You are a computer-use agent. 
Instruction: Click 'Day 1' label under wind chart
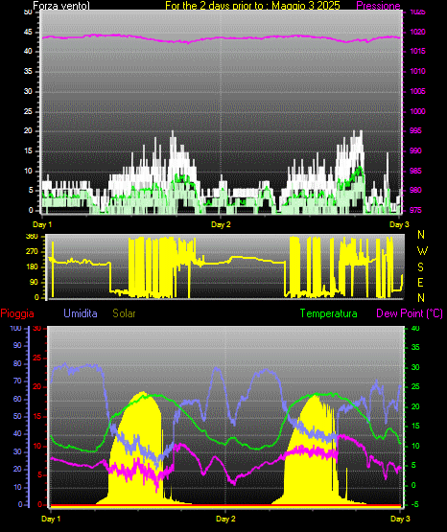pos(42,224)
